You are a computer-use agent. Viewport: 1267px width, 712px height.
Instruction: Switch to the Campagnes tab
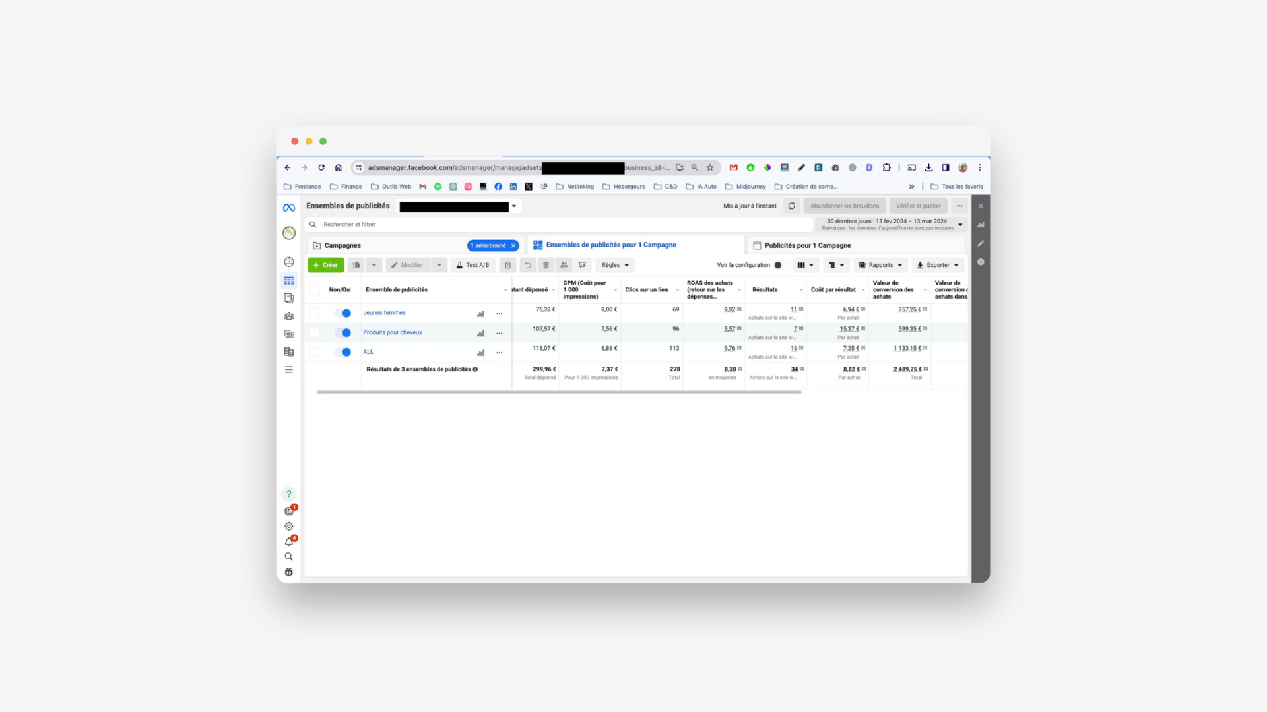pyautogui.click(x=342, y=245)
